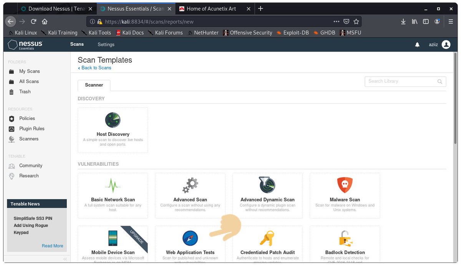Click Read More in Tenable News
The width and height of the screenshot is (461, 266).
coord(53,246)
